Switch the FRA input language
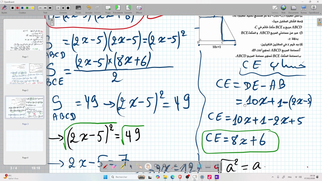This screenshot has height=181, width=322. point(290,177)
